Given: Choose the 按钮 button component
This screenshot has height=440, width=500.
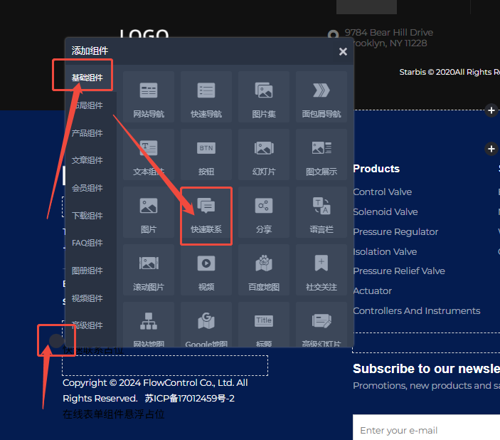Looking at the screenshot, I should click(x=206, y=154).
